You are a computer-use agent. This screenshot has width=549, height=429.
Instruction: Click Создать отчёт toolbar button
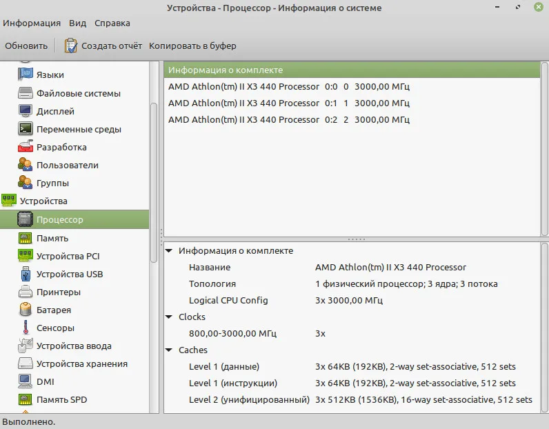point(103,46)
